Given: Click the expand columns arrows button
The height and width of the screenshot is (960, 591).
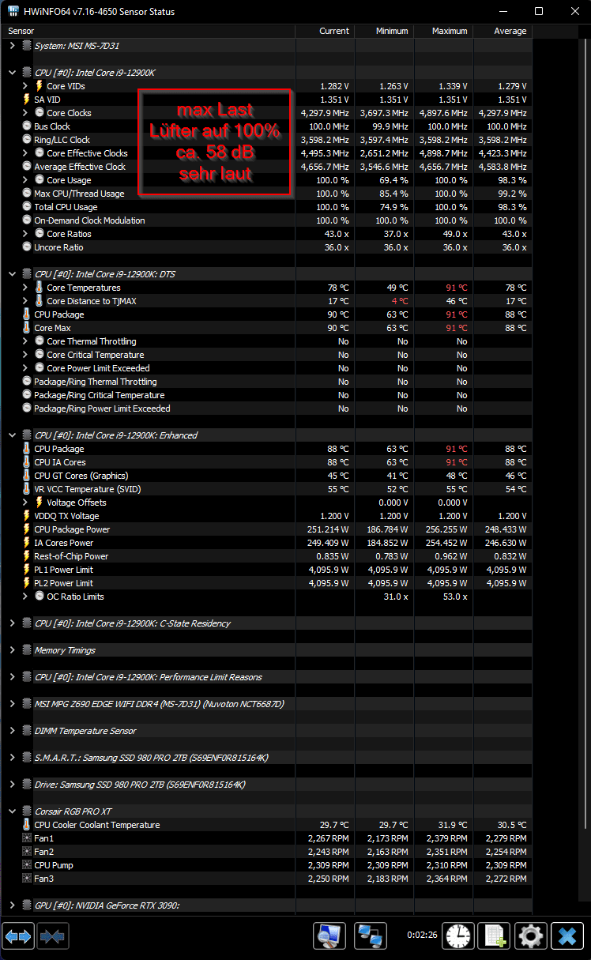Looking at the screenshot, I should pos(18,936).
